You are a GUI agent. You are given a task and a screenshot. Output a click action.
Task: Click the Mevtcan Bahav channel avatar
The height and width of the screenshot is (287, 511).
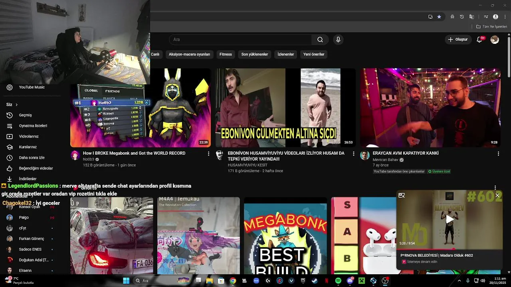(x=365, y=155)
